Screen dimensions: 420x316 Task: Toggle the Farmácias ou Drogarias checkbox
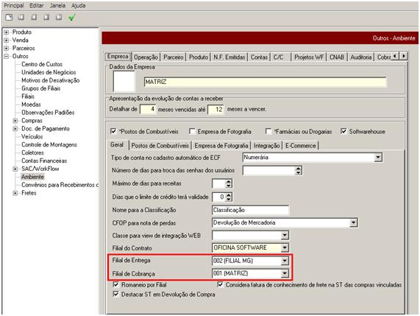pyautogui.click(x=268, y=131)
